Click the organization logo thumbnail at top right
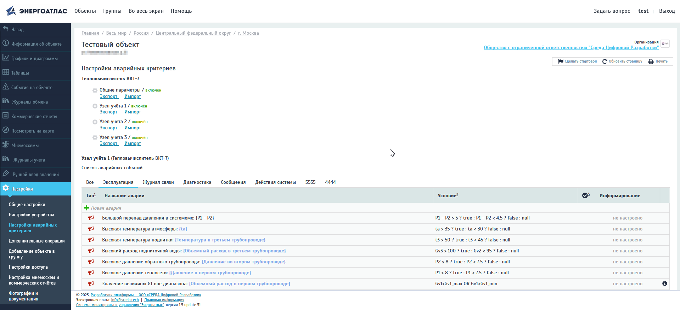 point(665,44)
